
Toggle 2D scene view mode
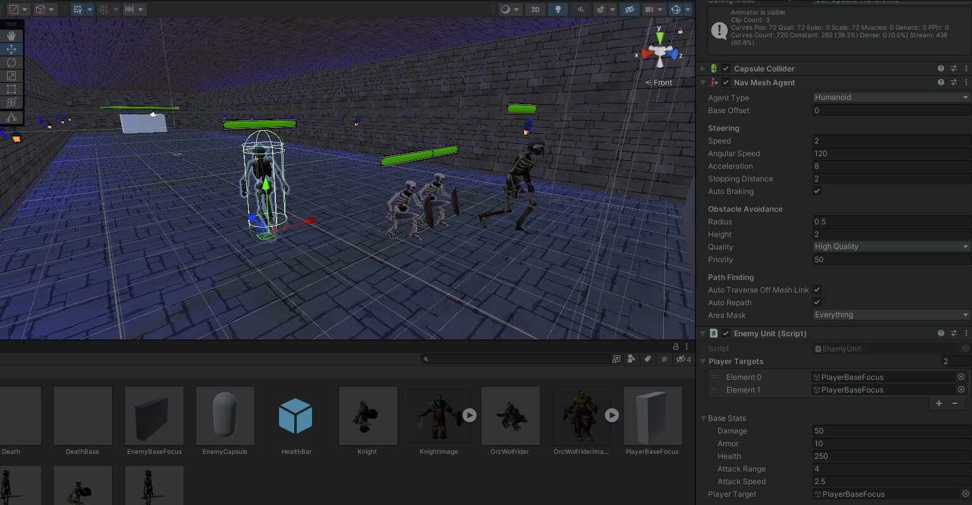(x=535, y=9)
